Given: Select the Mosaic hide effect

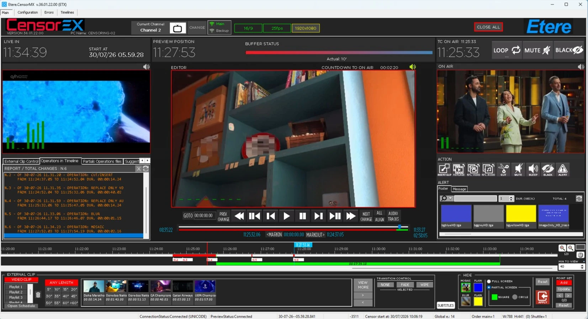Looking at the screenshot, I should [466, 287].
